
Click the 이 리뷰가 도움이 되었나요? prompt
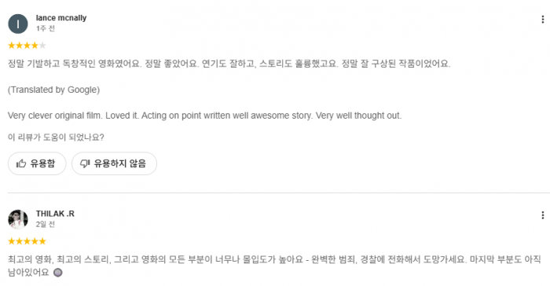[x=56, y=137]
